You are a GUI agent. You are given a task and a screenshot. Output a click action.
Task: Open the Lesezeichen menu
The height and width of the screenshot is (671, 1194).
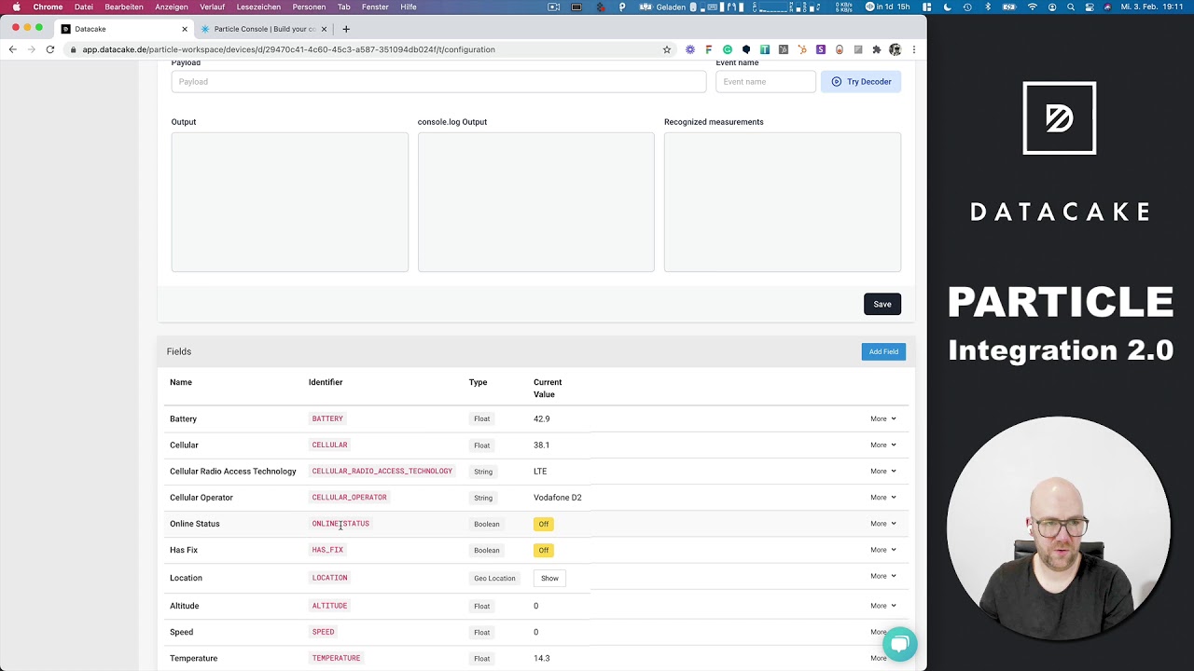click(x=258, y=7)
